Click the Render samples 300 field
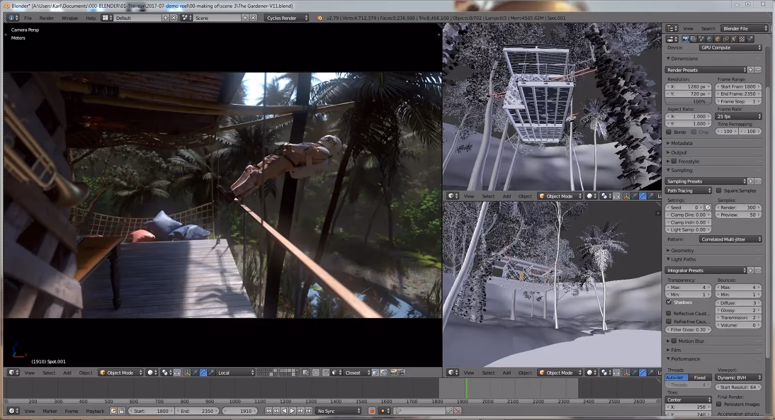 coord(739,207)
